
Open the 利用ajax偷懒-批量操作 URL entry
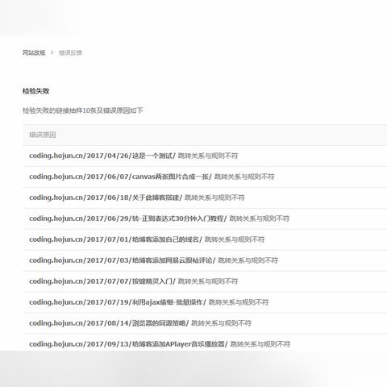coord(118,302)
